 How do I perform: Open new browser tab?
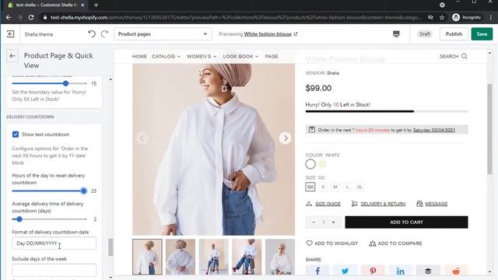96,5
